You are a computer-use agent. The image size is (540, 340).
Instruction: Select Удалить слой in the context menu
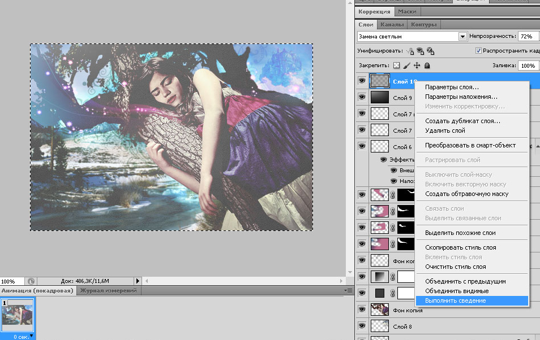coord(445,130)
